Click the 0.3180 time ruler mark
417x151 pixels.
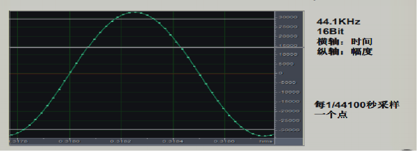point(69,141)
